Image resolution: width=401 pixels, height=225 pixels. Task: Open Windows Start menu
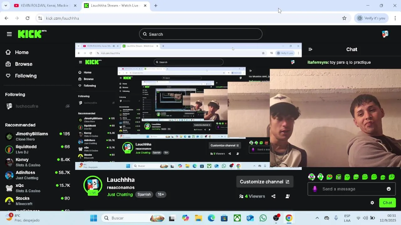(x=93, y=218)
